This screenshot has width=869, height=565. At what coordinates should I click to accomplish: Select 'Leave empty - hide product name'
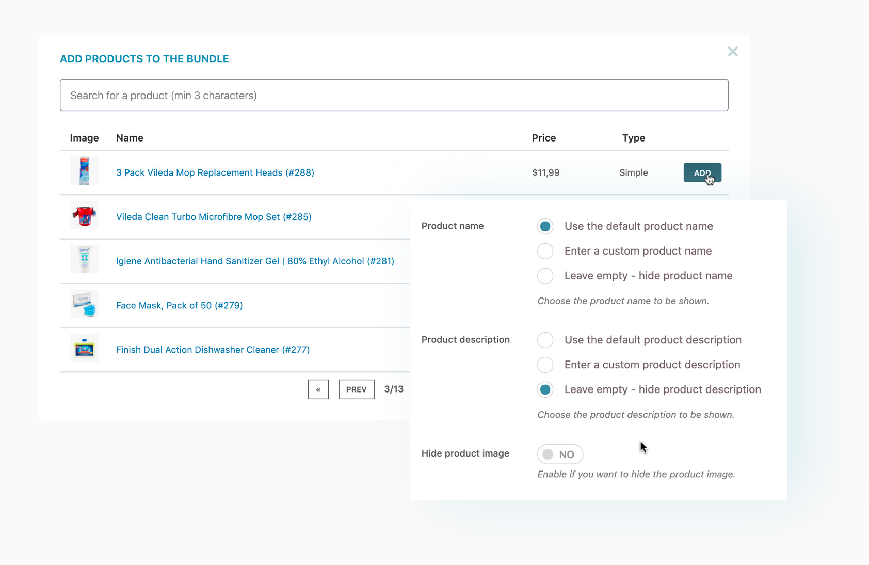point(545,276)
